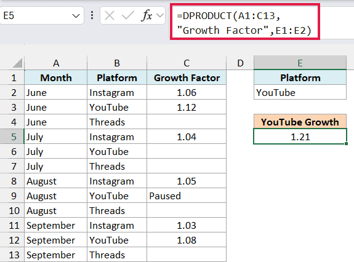Click the YouTube cell in row 12
This screenshot has width=354, height=262.
117,240
